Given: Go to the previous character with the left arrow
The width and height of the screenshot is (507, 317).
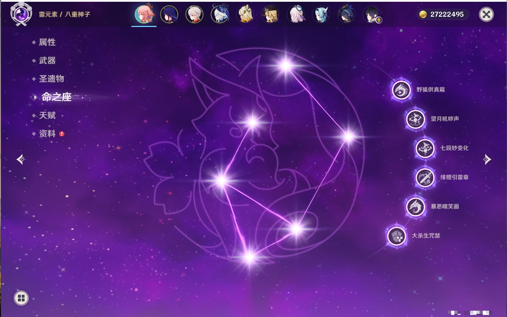Looking at the screenshot, I should pyautogui.click(x=20, y=159).
